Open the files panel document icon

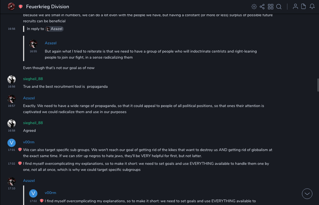(x=303, y=7)
